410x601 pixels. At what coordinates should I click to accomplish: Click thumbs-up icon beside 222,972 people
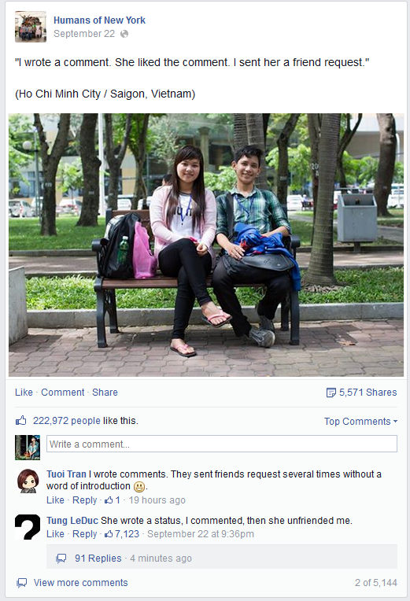pyautogui.click(x=20, y=421)
